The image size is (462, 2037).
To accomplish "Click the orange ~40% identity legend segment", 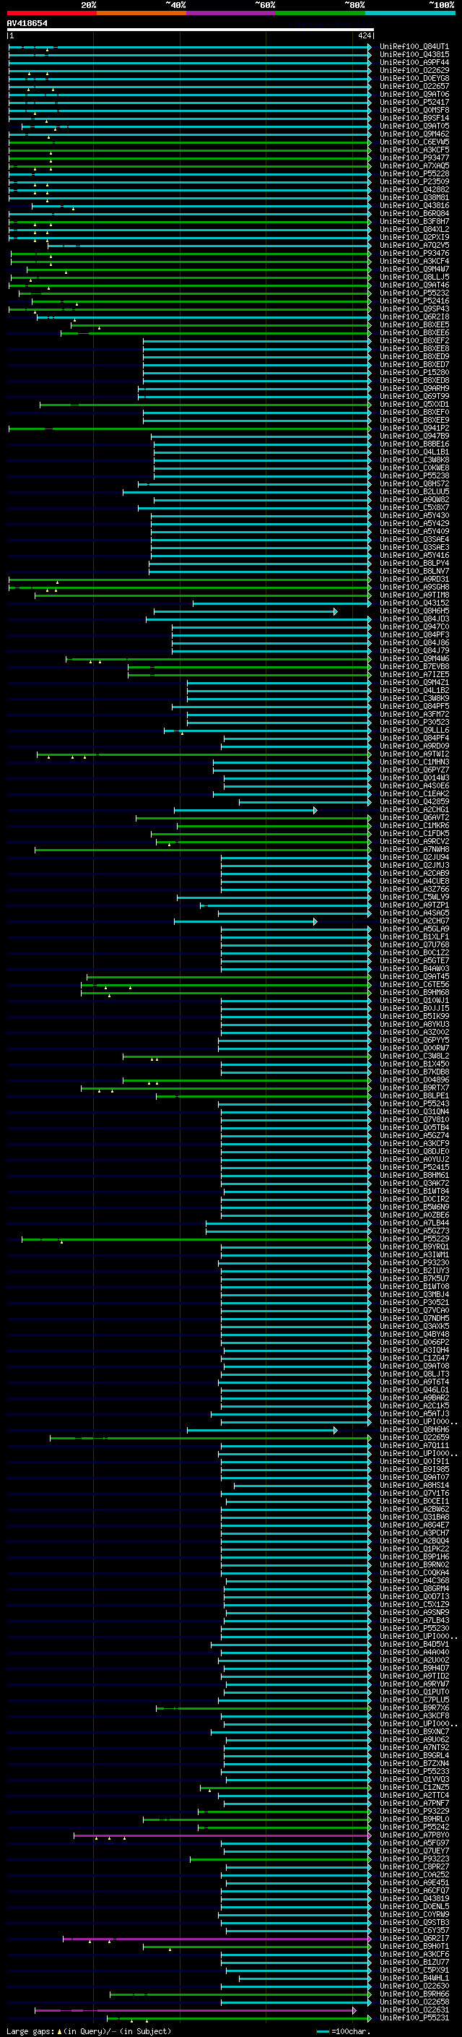I will point(141,13).
